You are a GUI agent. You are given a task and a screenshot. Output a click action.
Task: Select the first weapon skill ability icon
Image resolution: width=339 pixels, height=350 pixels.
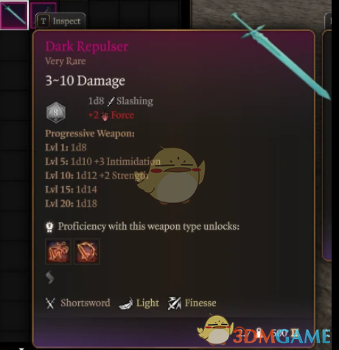[58, 252]
